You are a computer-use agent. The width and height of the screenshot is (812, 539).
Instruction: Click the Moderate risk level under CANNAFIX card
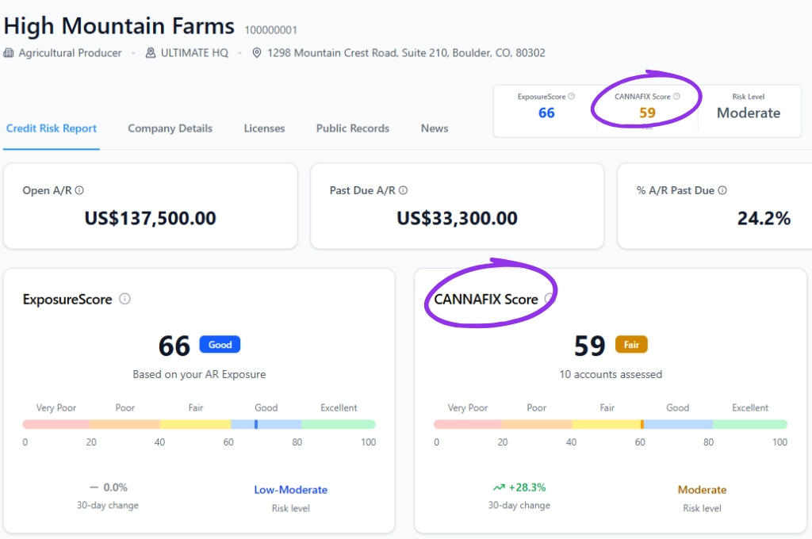pyautogui.click(x=702, y=490)
